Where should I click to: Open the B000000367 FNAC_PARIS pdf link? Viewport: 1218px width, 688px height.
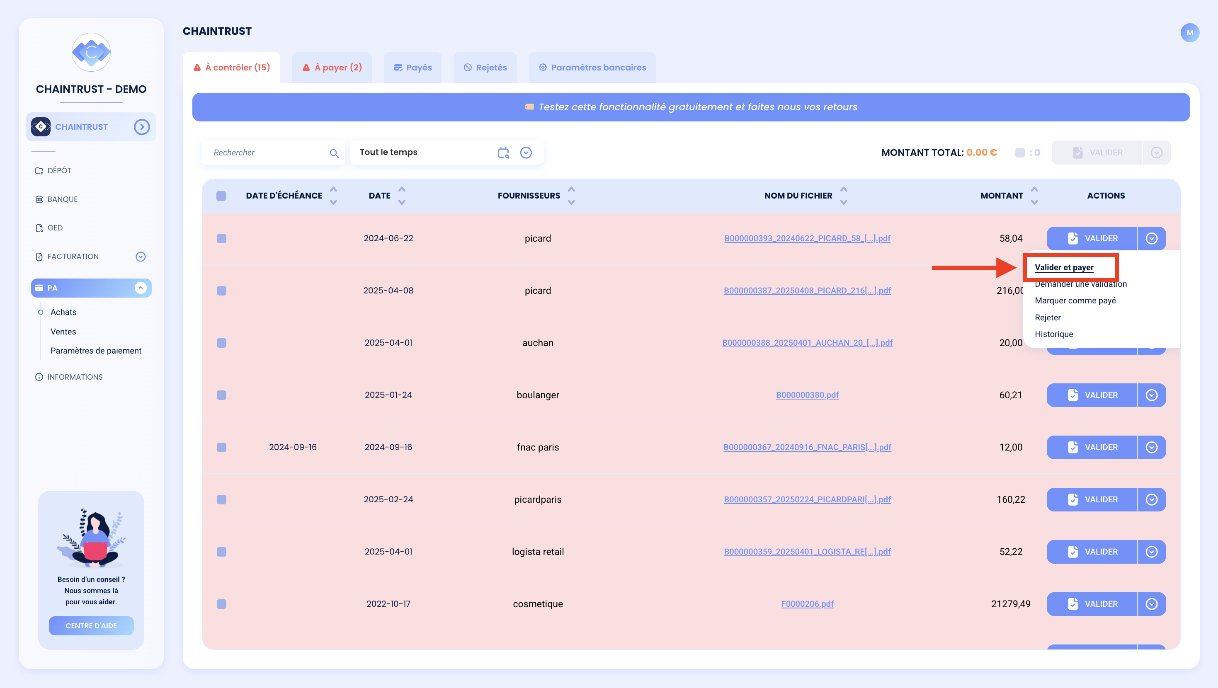(x=807, y=447)
